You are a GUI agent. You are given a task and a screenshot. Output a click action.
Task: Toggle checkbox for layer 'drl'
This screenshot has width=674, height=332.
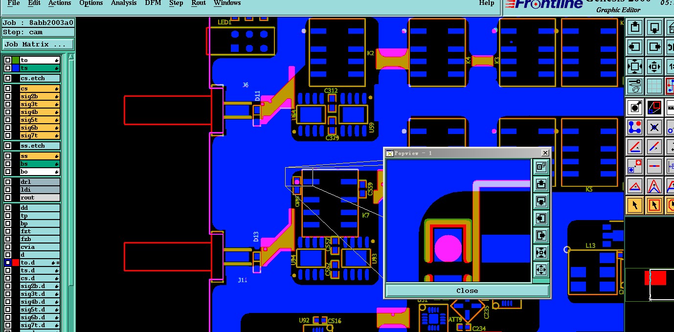[8, 182]
